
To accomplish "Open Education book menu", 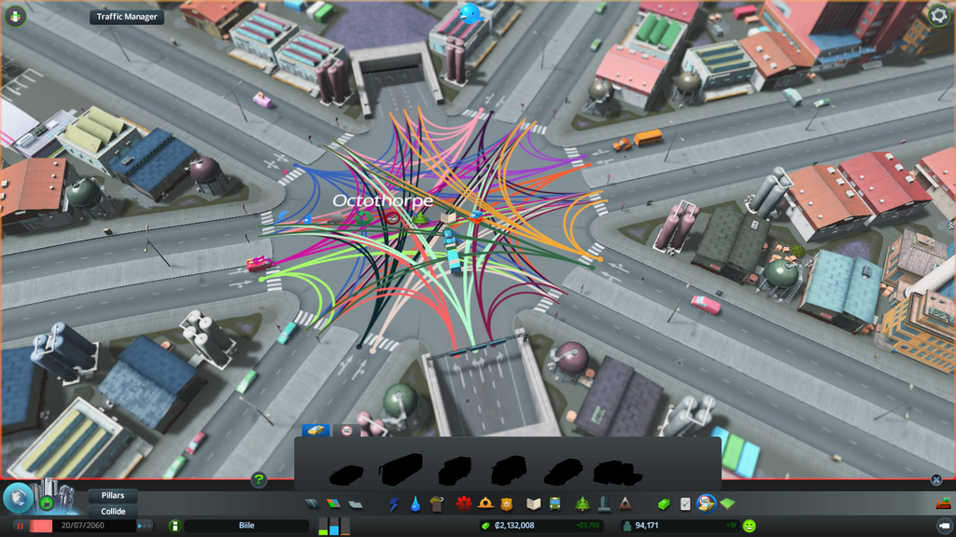I will 533,504.
